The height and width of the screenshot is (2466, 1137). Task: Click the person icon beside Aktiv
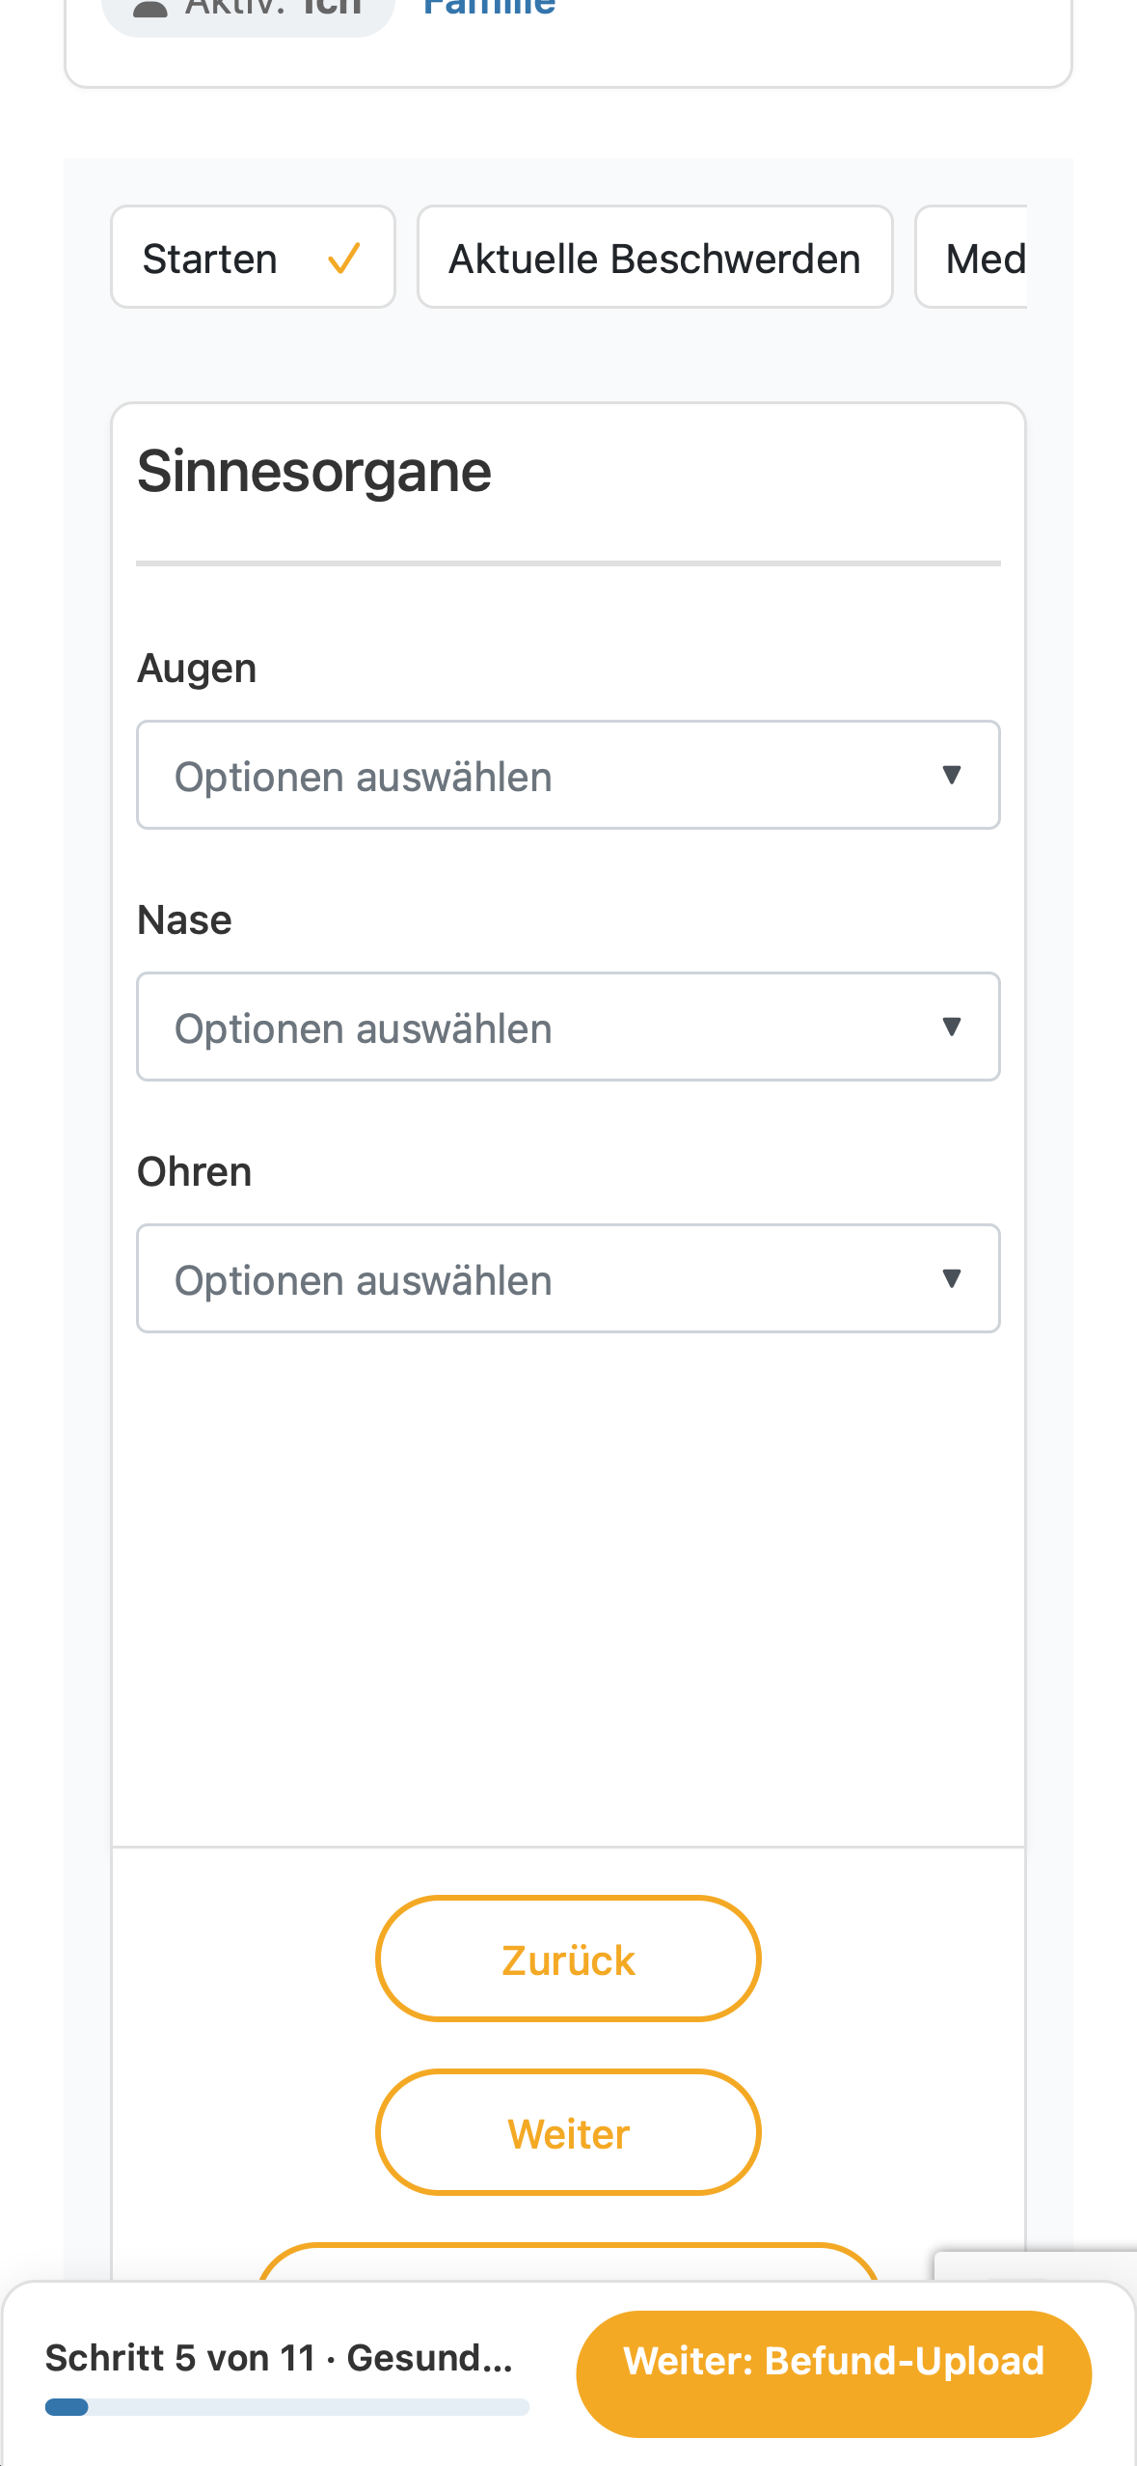(x=150, y=9)
